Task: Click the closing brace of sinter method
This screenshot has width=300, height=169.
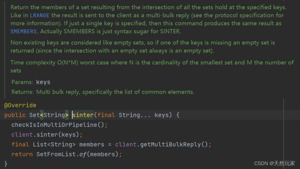Action: 6,164
